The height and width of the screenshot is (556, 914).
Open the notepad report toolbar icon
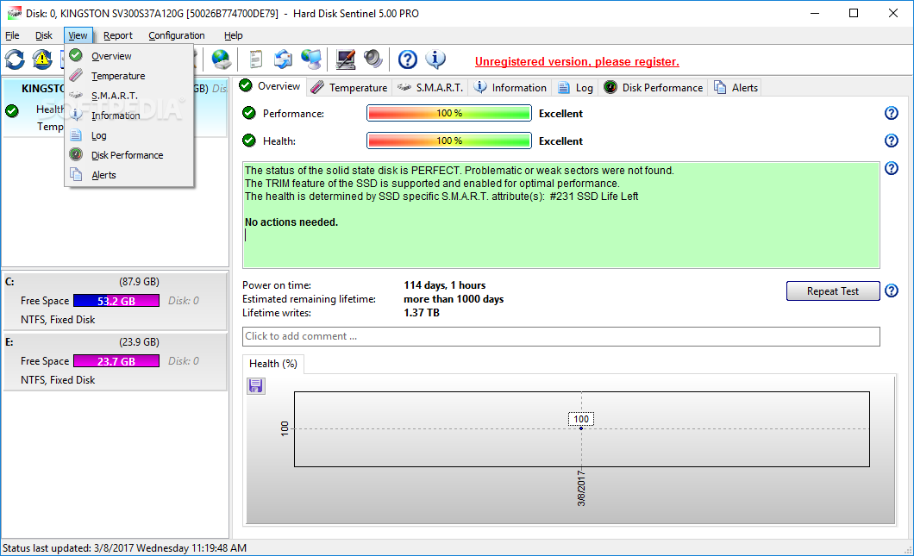[x=255, y=59]
